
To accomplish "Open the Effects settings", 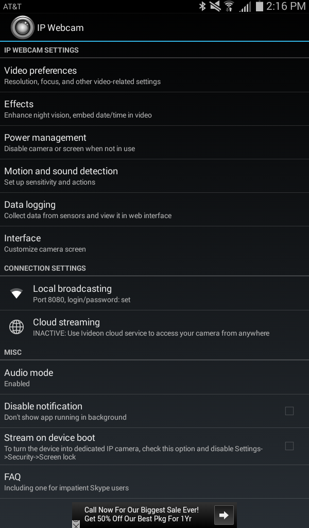I will [x=154, y=109].
